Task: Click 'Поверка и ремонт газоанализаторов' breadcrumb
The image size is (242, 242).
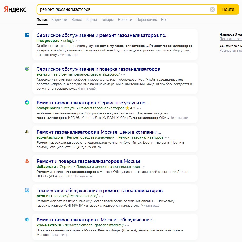Action: coord(108,167)
